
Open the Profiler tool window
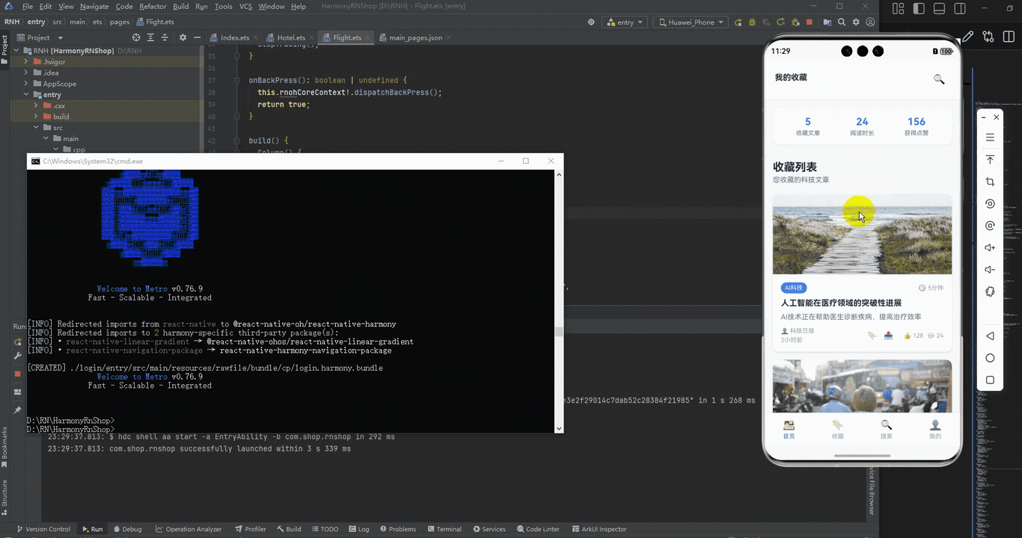point(251,529)
